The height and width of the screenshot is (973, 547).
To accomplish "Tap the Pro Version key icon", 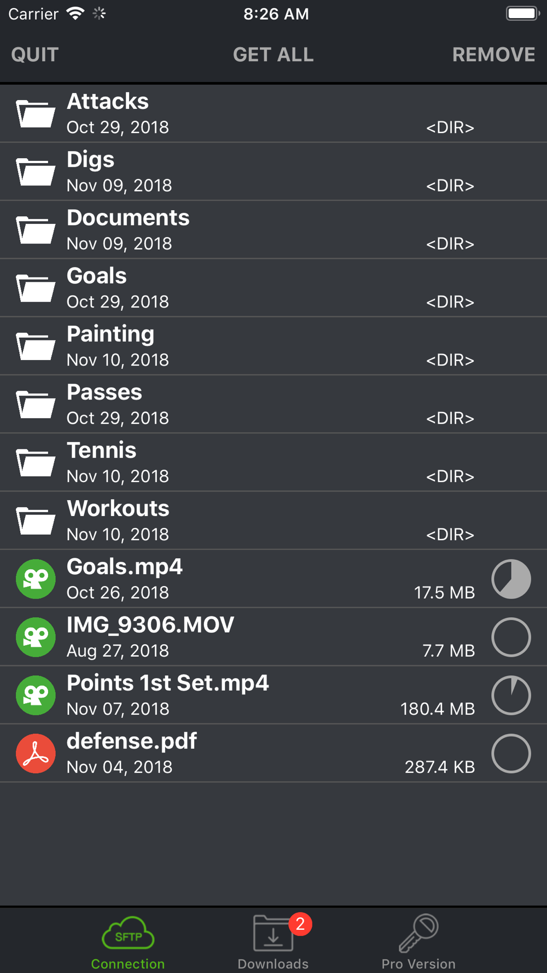I will pyautogui.click(x=418, y=933).
